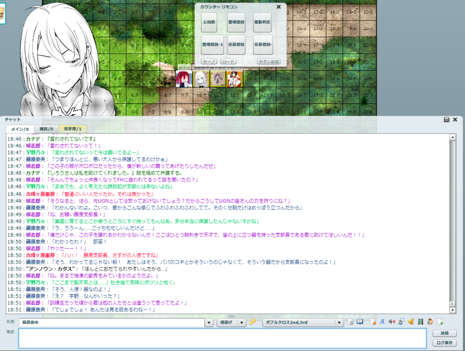This screenshot has width=465, height=351.
Task: Open chat font settings with blue A icon
Action: [x=382, y=322]
